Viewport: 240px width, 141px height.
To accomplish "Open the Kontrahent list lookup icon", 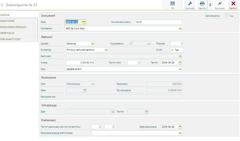I will [180, 29].
